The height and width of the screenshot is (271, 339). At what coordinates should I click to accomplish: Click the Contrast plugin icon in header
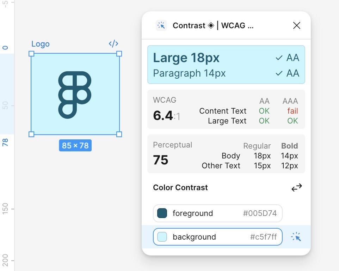tap(161, 25)
